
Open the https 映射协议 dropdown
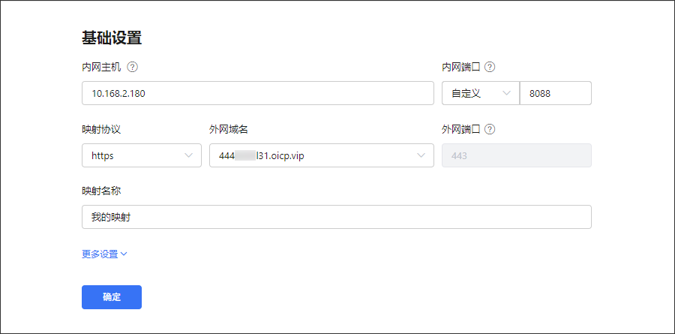(141, 155)
